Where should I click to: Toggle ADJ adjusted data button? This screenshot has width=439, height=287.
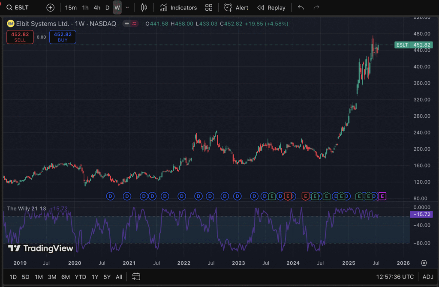tap(428, 277)
